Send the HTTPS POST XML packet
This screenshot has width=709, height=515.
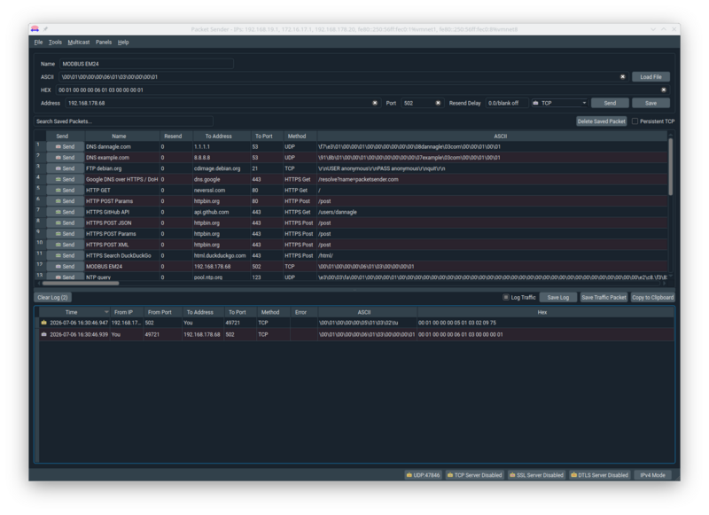[x=65, y=245]
